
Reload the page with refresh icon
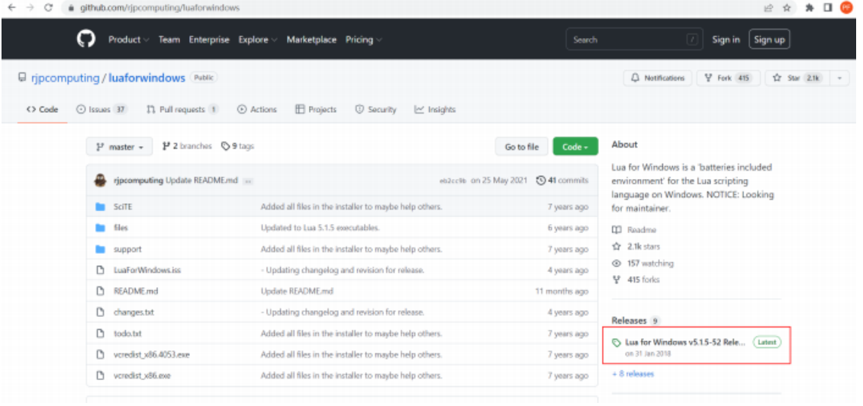[48, 8]
